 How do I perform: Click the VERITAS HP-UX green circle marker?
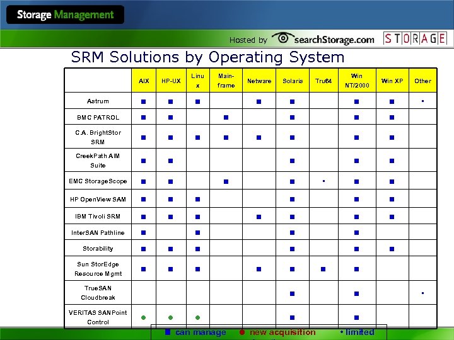[170, 317]
